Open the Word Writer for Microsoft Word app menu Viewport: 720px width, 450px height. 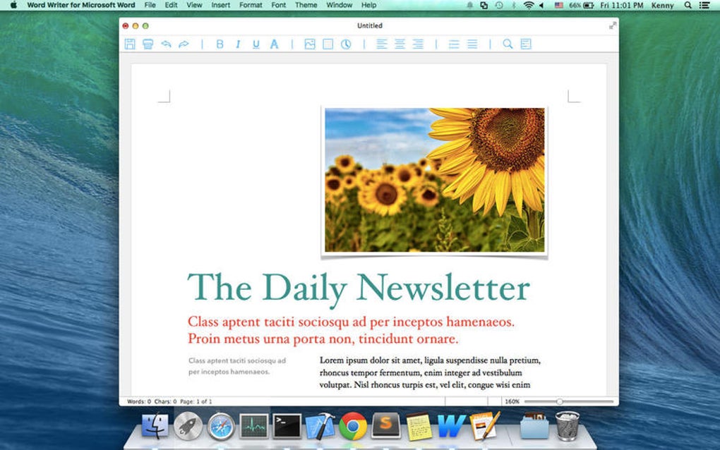coord(80,5)
